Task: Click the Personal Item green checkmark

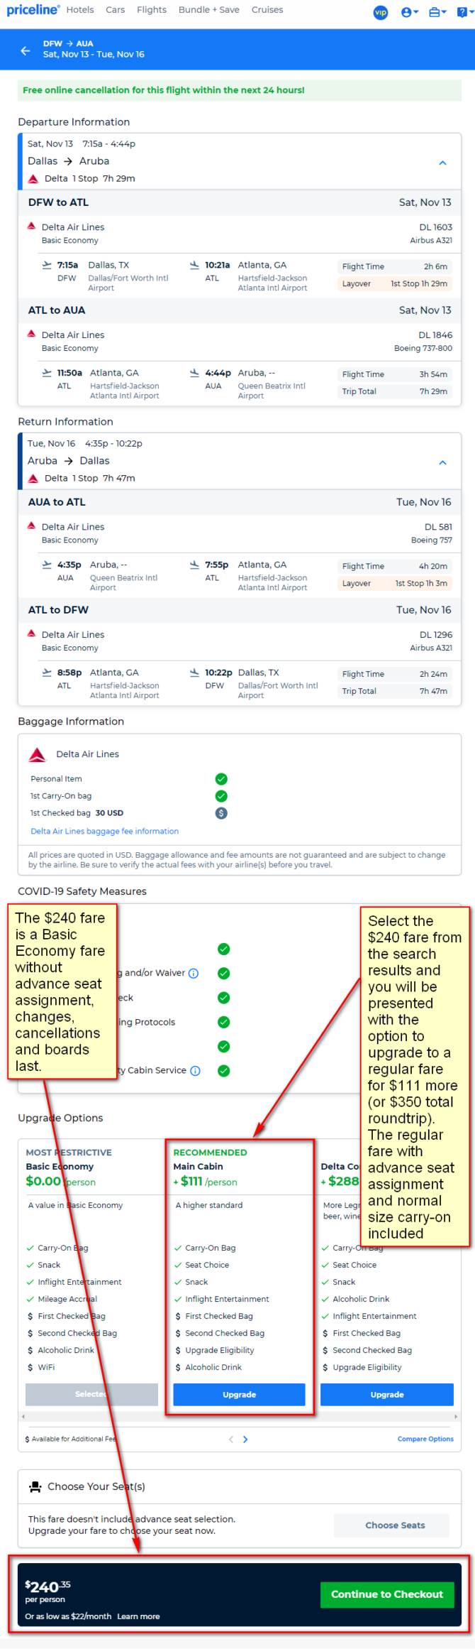Action: click(221, 779)
